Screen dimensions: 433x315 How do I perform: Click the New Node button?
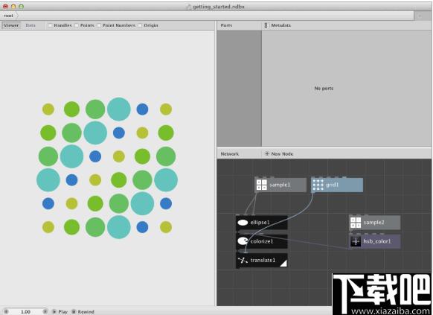(x=279, y=154)
